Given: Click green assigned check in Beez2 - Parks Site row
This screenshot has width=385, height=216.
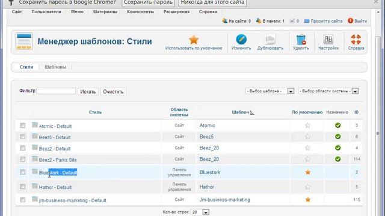Looking at the screenshot, I should [x=338, y=159].
